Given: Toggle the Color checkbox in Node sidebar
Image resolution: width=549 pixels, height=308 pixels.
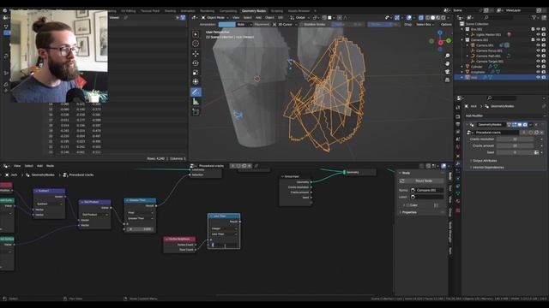Looking at the screenshot, I should coord(407,205).
